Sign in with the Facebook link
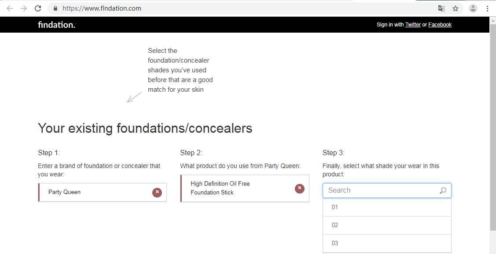 click(x=440, y=25)
